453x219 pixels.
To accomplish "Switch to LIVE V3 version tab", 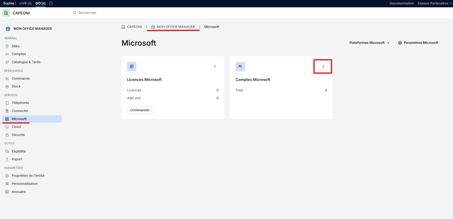I will (26, 3).
